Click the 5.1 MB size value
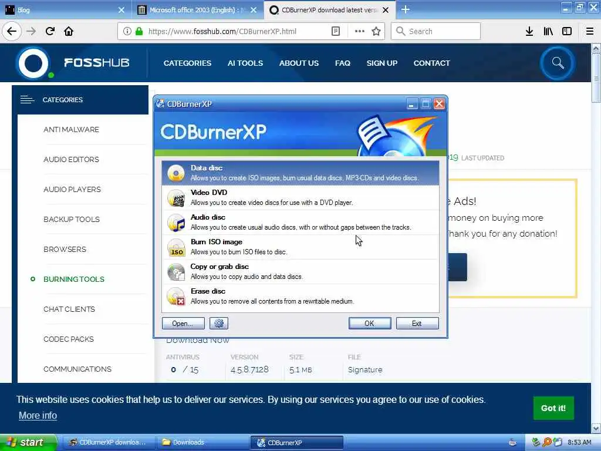 point(300,370)
